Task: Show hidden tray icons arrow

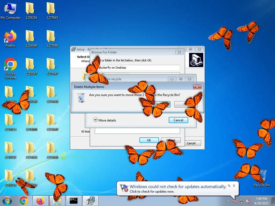Action: pos(228,201)
